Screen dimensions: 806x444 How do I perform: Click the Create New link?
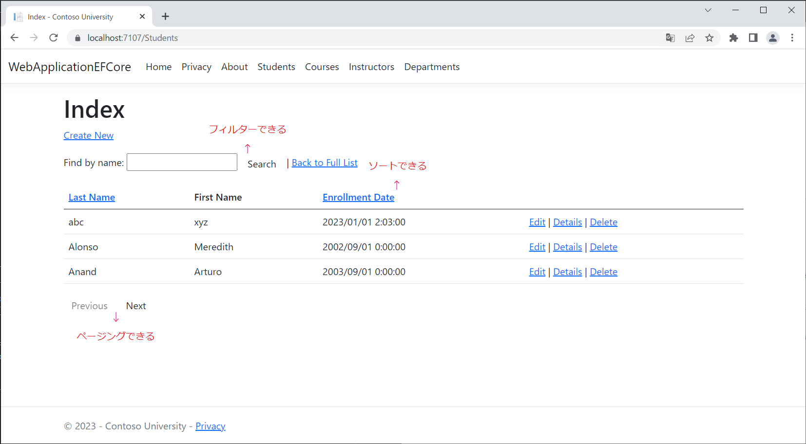coord(89,135)
